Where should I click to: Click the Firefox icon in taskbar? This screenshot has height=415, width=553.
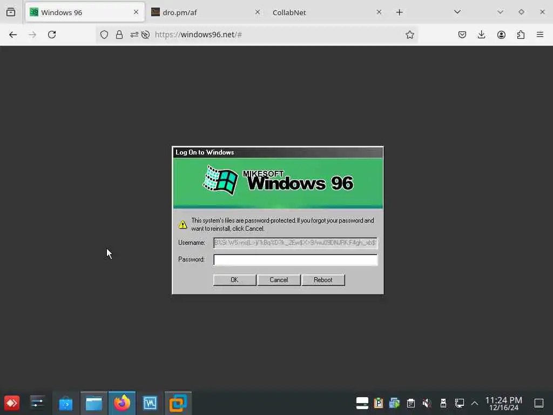point(122,403)
